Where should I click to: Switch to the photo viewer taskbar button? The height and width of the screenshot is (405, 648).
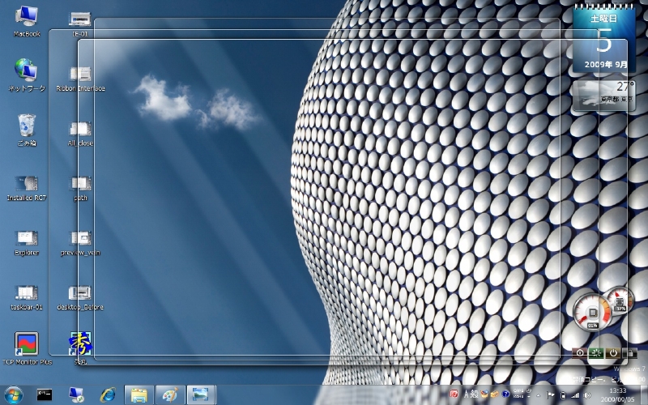tap(201, 395)
